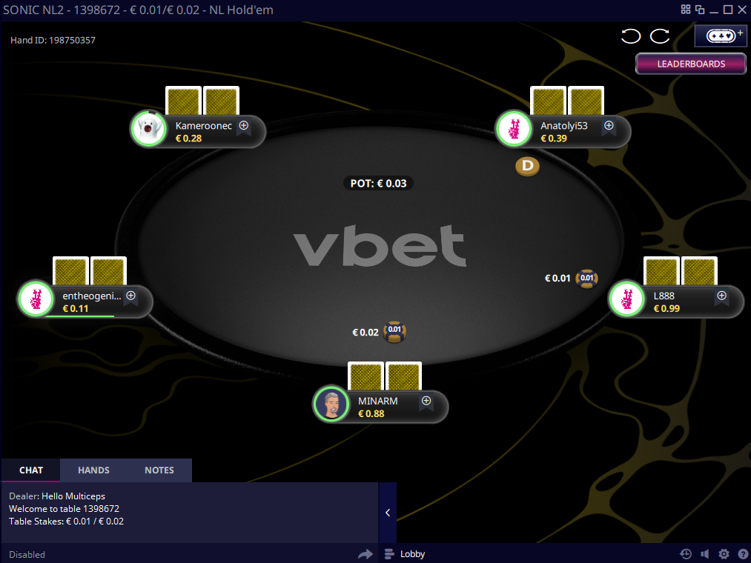
Task: Open the help question mark icon
Action: (x=742, y=554)
